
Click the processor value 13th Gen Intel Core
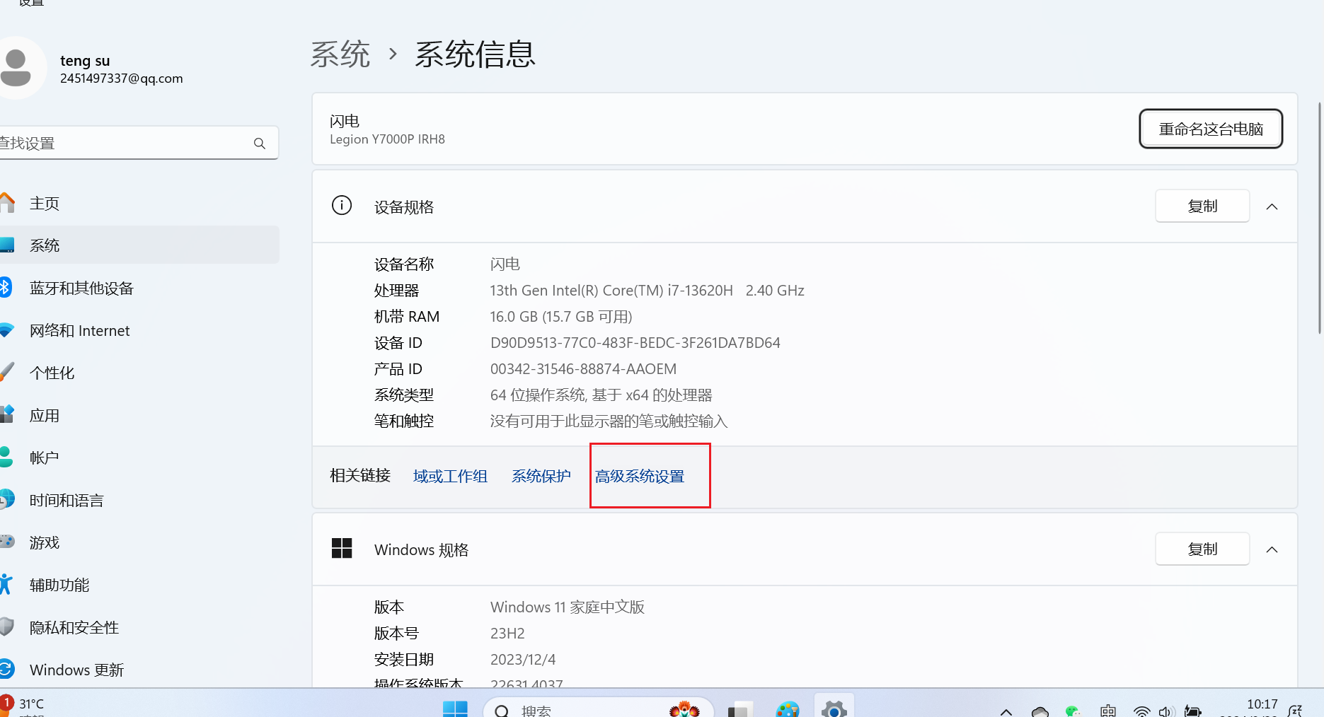point(647,291)
